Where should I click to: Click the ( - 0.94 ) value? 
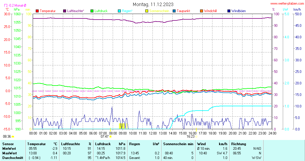[35, 158]
